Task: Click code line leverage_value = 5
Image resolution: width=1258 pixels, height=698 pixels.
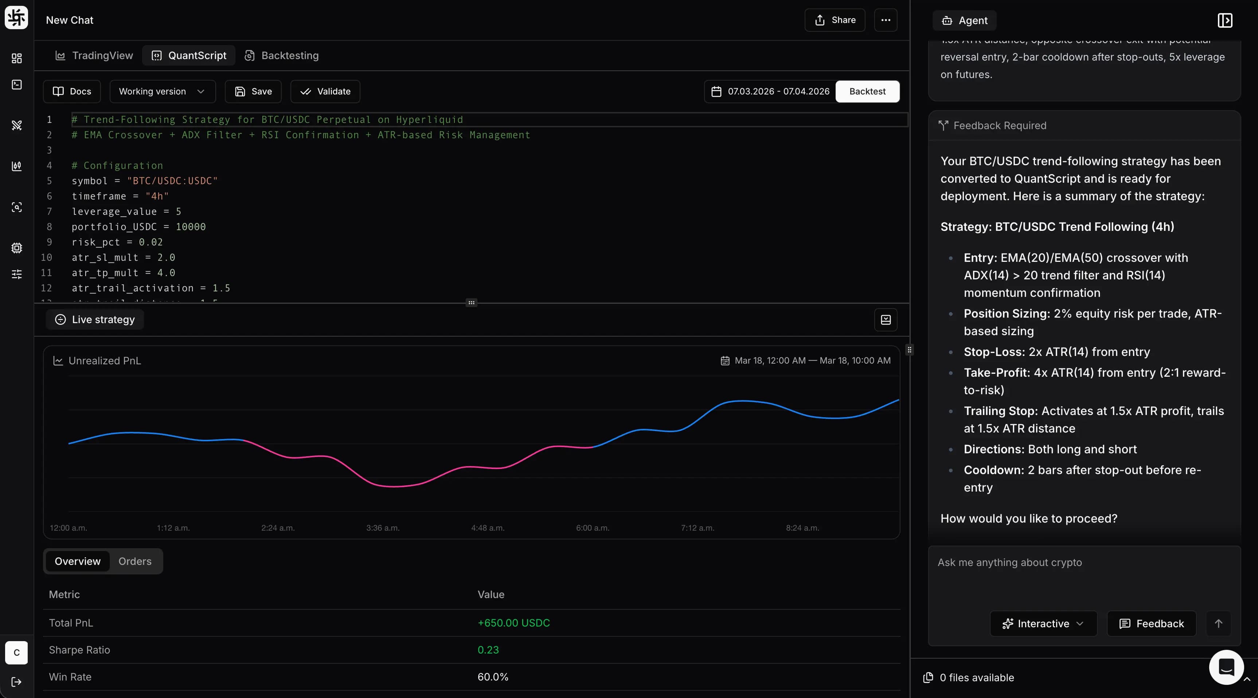Action: pyautogui.click(x=126, y=212)
